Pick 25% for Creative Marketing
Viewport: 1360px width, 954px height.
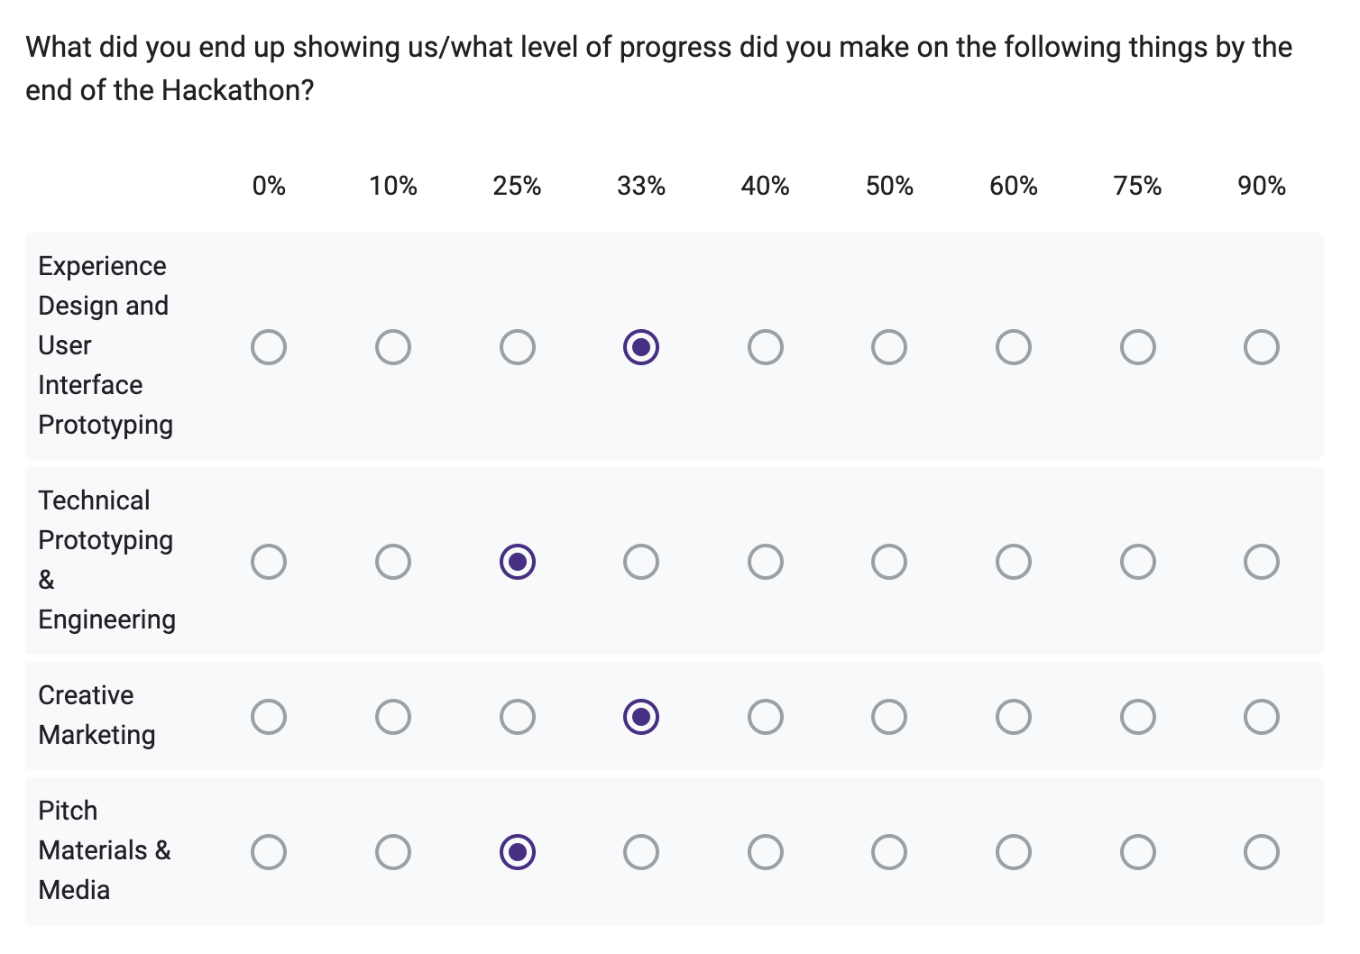(518, 717)
